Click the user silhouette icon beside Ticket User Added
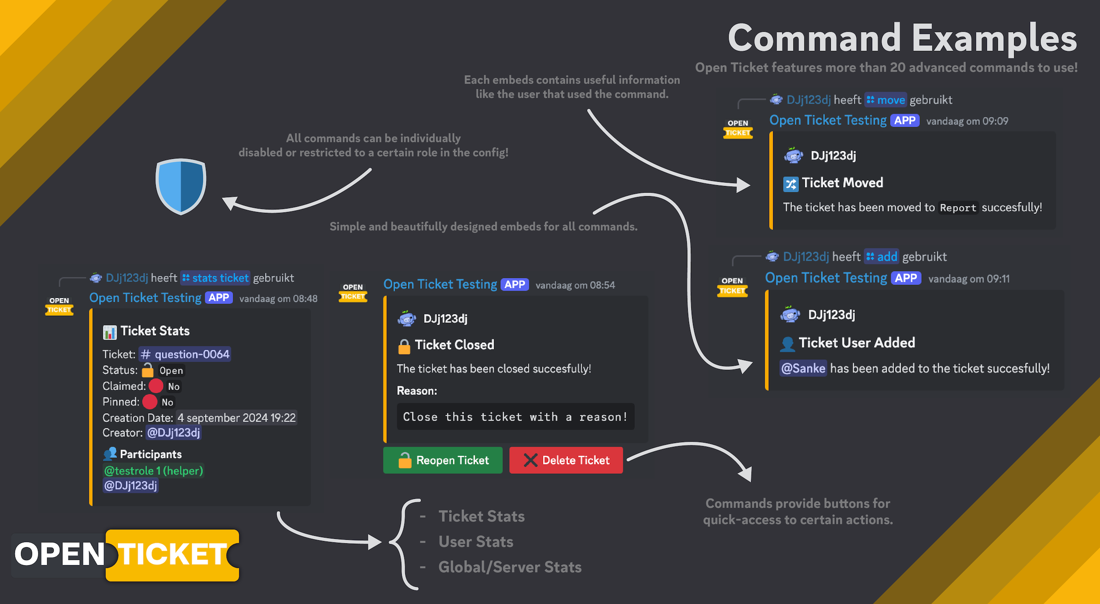This screenshot has width=1100, height=604. coord(787,344)
